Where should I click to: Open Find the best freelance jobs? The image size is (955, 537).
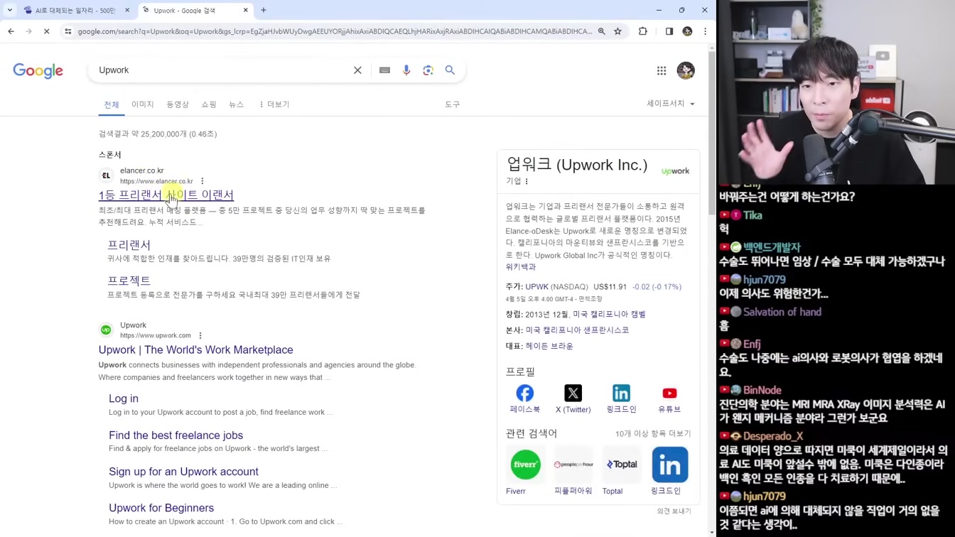(176, 435)
